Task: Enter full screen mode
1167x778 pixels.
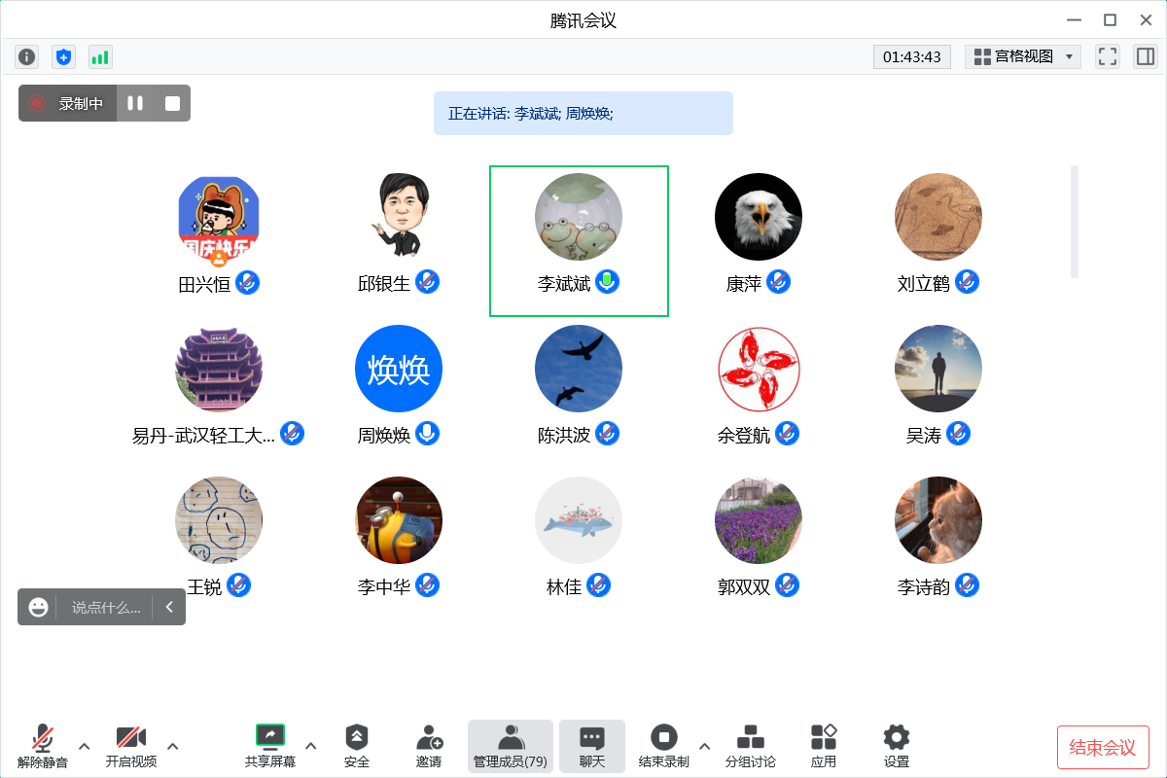Action: (1107, 56)
